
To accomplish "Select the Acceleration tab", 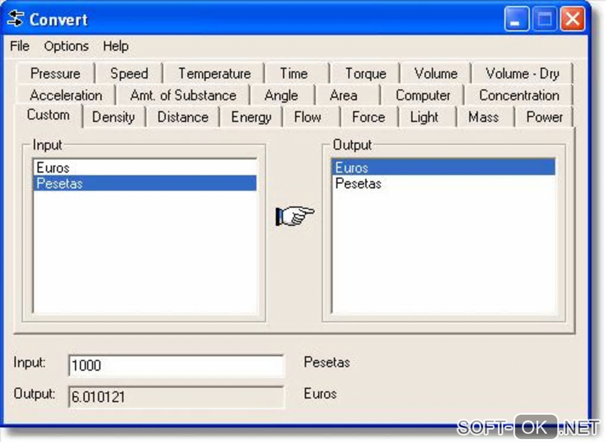I will [x=66, y=95].
